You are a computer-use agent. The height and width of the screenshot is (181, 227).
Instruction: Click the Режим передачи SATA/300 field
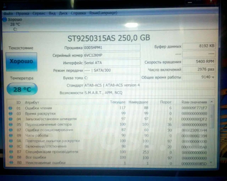click(x=112, y=70)
